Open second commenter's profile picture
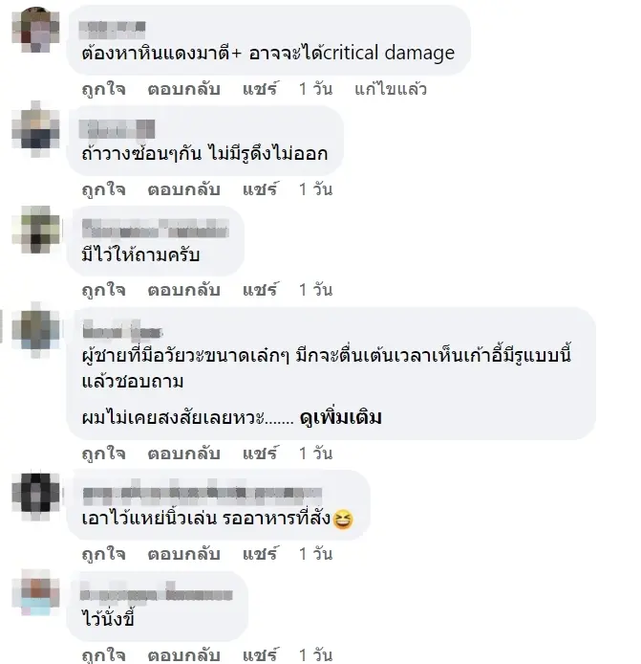Screen dimensions: 641x664 pos(36,129)
